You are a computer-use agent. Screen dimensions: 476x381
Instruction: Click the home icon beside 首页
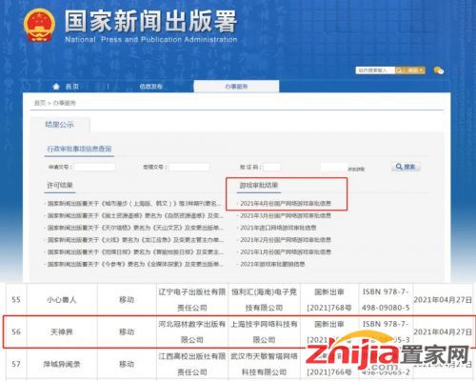click(x=56, y=87)
